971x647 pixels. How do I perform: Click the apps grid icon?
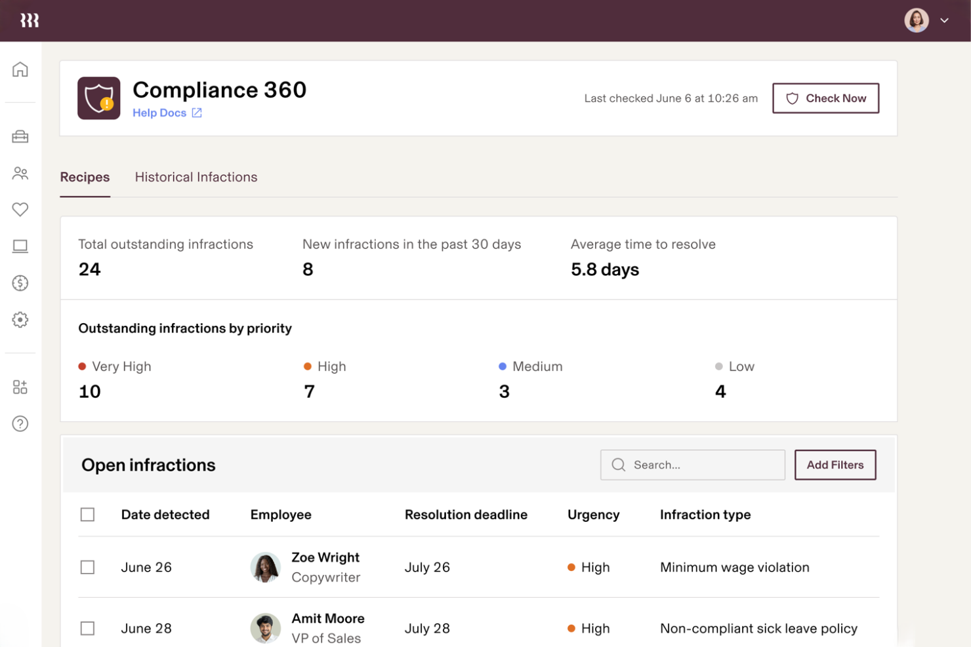pos(20,387)
